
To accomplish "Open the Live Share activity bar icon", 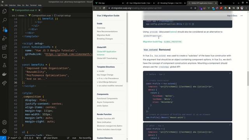I will (x=4, y=83).
